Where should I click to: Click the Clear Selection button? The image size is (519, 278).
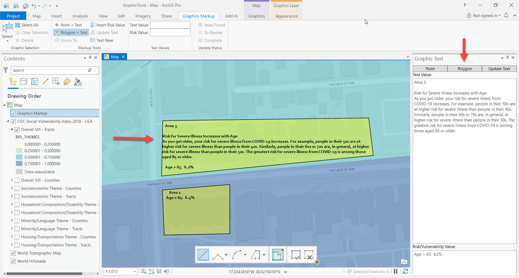32,32
